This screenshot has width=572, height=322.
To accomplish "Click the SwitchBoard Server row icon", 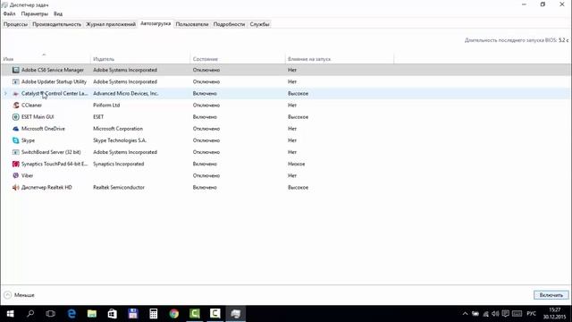I will point(16,152).
